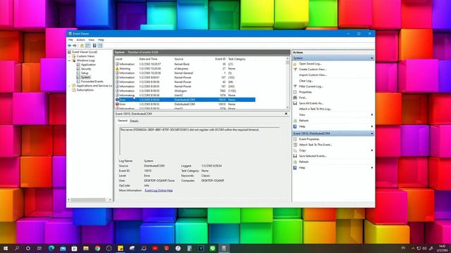Open System log Properties action

click(305, 92)
